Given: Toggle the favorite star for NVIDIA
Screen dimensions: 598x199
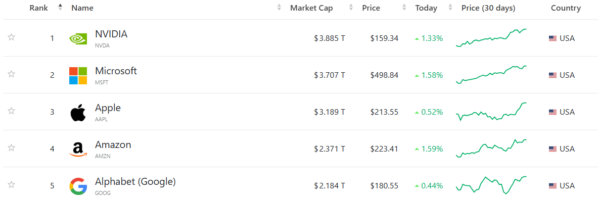Looking at the screenshot, I should pyautogui.click(x=12, y=37).
